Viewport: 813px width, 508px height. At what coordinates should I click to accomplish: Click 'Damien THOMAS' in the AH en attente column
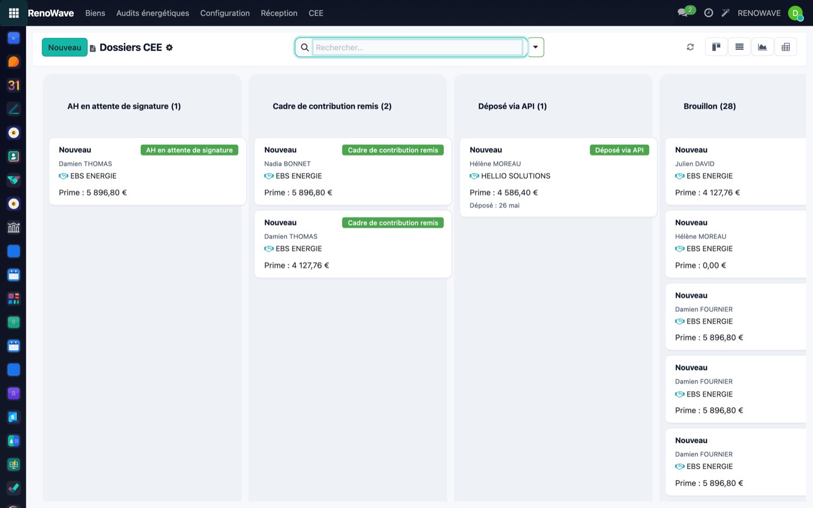click(86, 164)
